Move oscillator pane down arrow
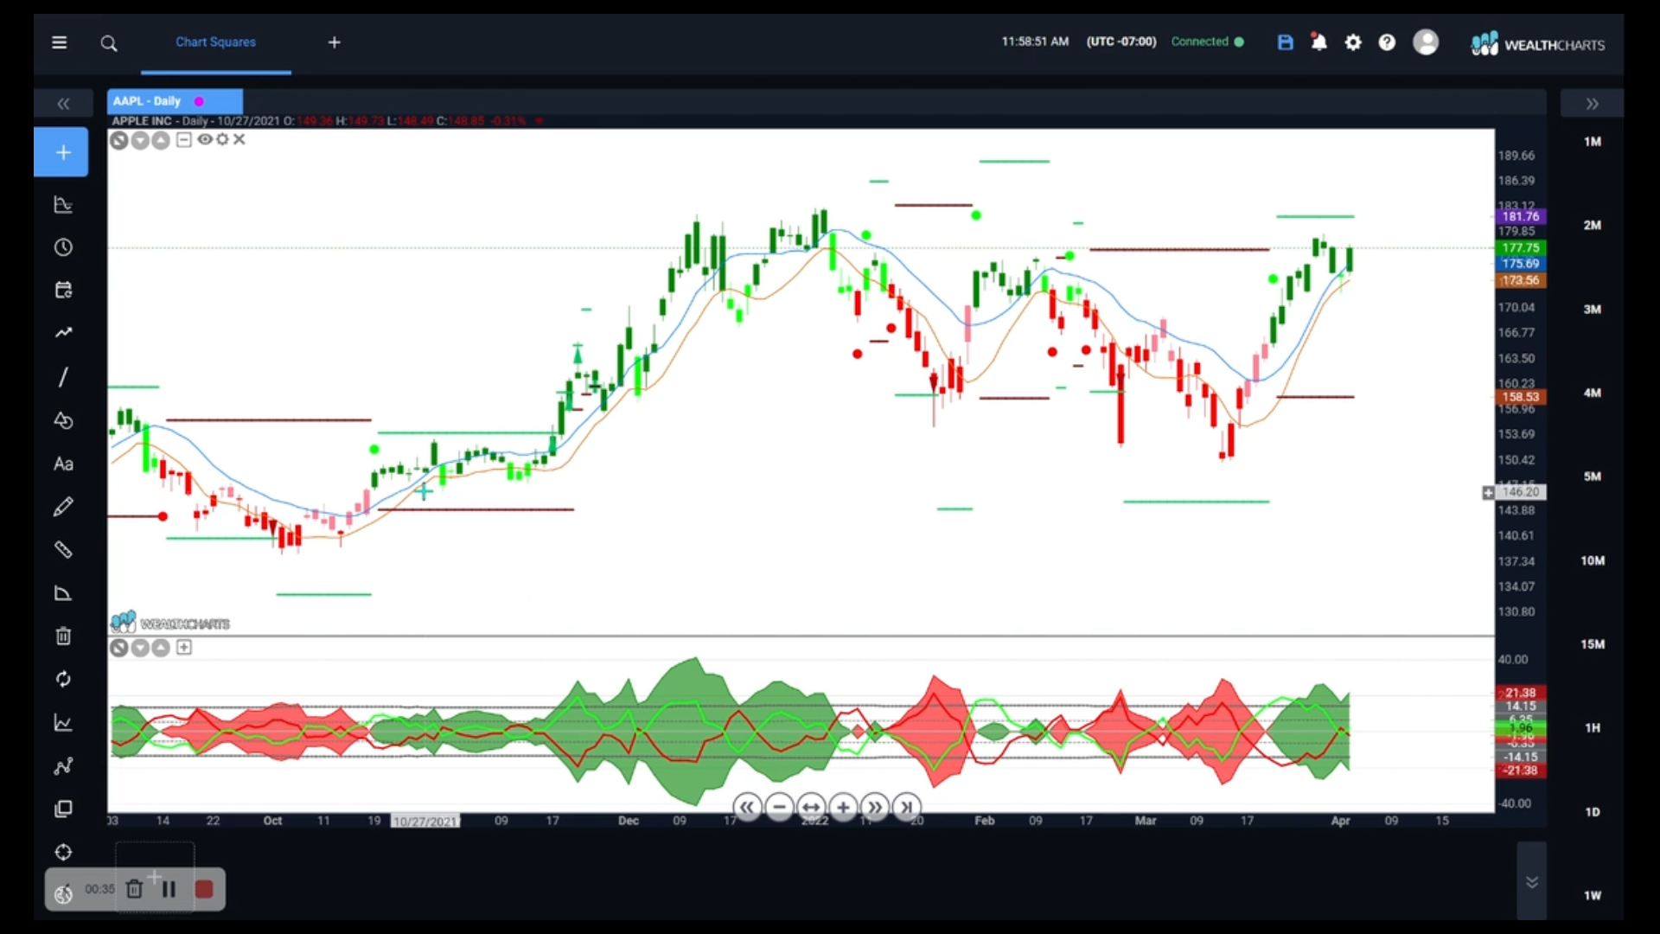 point(140,648)
